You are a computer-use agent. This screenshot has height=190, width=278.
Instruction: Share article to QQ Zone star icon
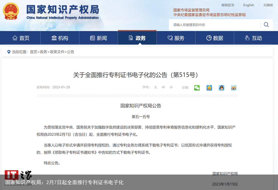coord(209,88)
